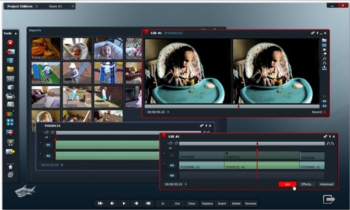
Task: Click the Delete button
Action: pyautogui.click(x=236, y=204)
